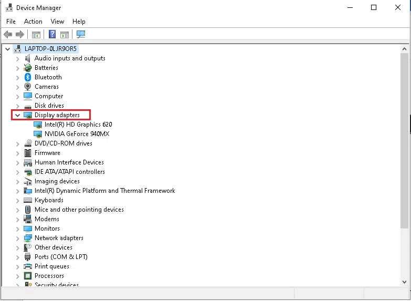Image resolution: width=411 pixels, height=301 pixels.
Task: Click the Audio inputs speaker icon
Action: (27, 58)
